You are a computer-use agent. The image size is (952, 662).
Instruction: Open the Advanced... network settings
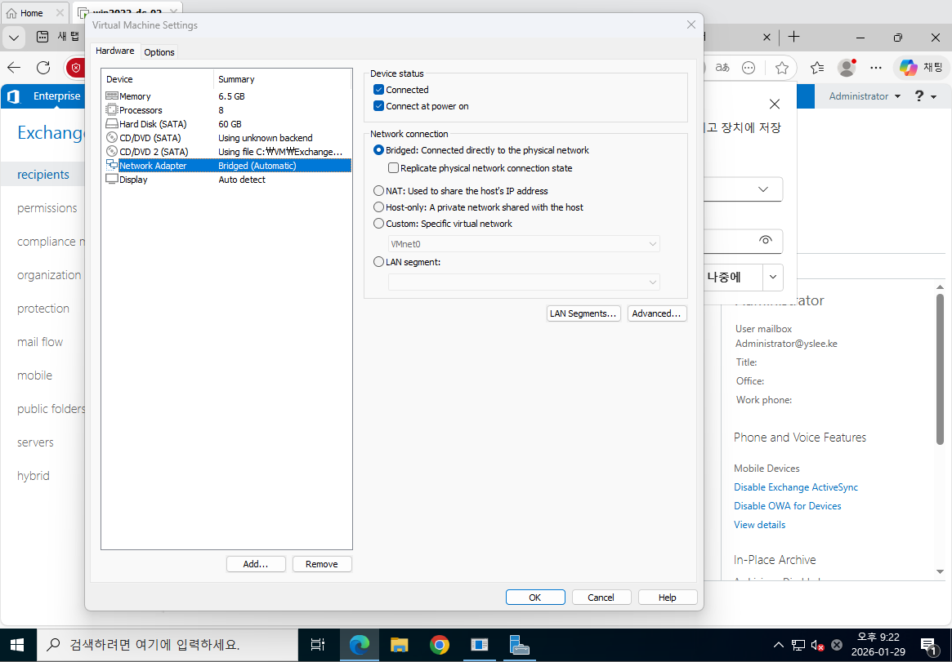tap(657, 313)
